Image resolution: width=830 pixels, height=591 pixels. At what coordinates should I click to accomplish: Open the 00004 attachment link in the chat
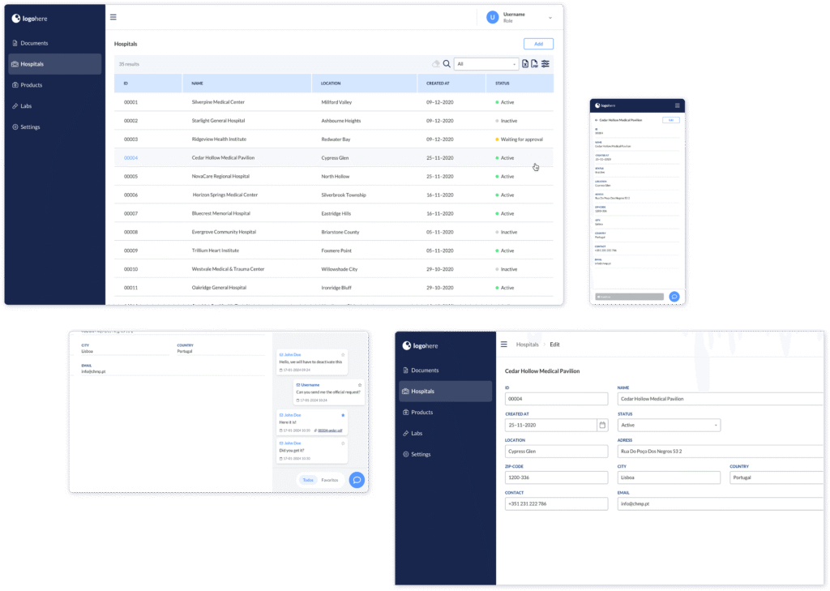[x=329, y=430]
